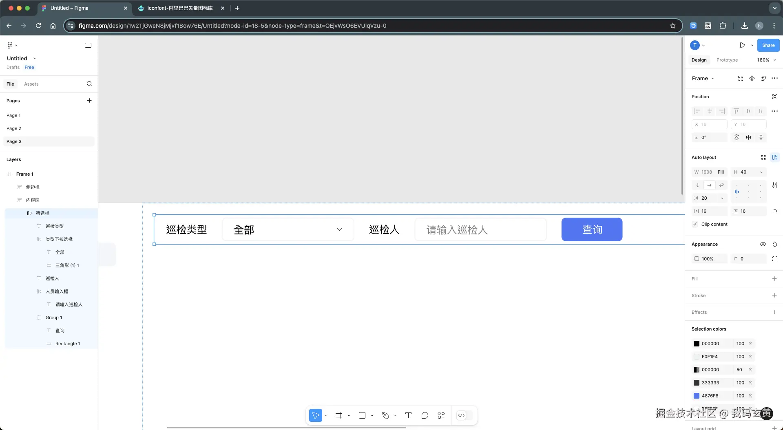Viewport: 783px width, 430px height.
Task: Select the Text tool
Action: (408, 415)
